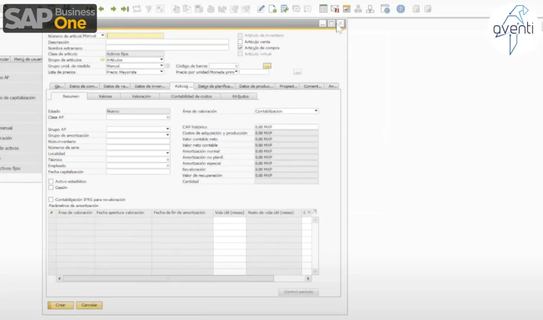Open the chooser icon in Empleado field

(x=168, y=166)
